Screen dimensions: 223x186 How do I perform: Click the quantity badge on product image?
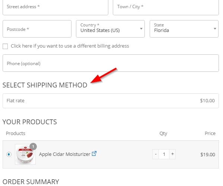click(33, 147)
